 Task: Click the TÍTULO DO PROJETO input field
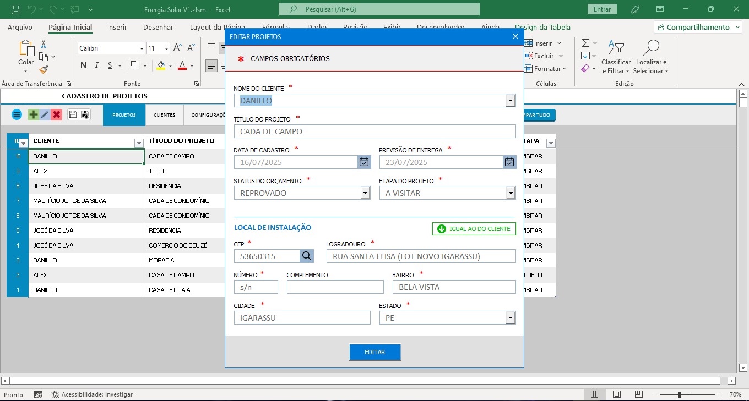pyautogui.click(x=374, y=131)
